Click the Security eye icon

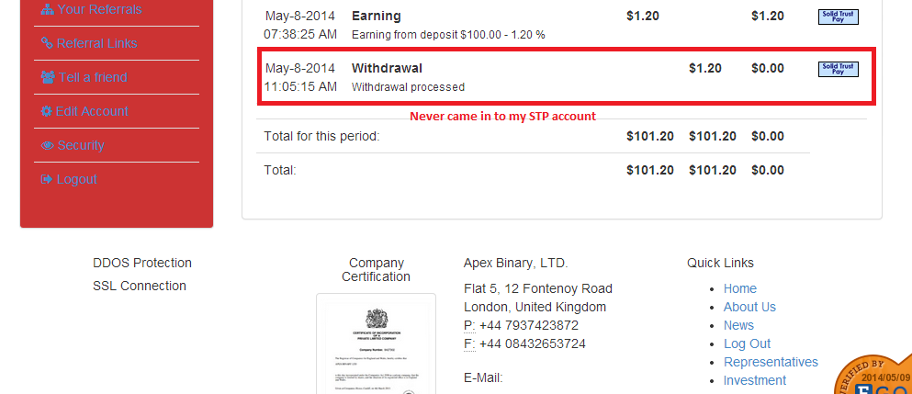(47, 145)
